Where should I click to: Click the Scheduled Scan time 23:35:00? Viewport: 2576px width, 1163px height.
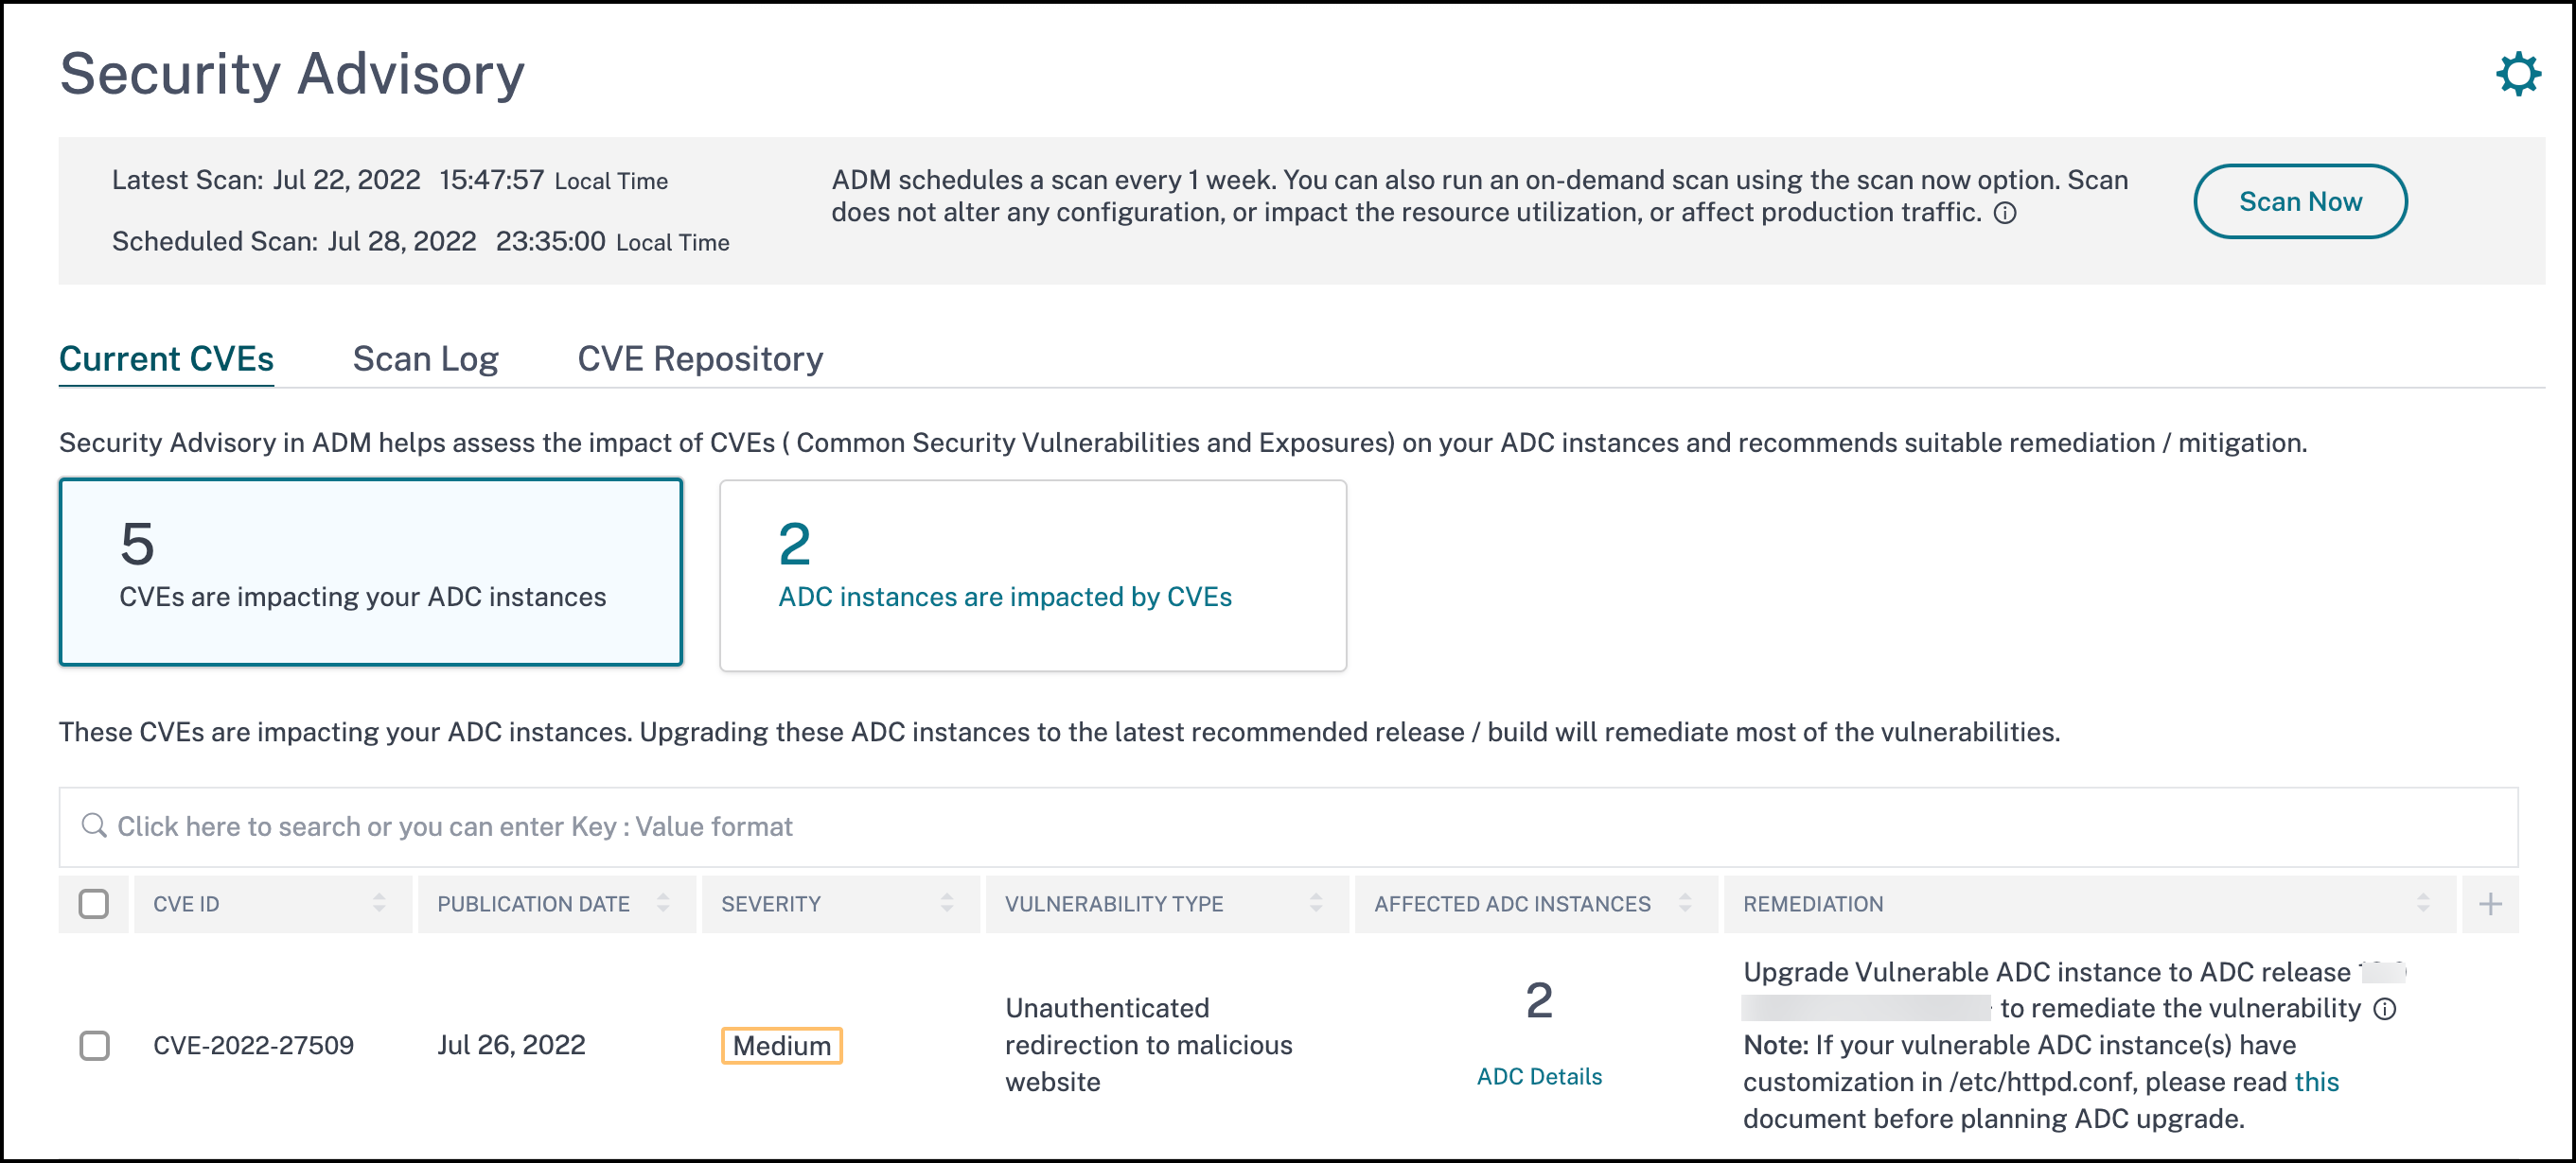coord(550,242)
